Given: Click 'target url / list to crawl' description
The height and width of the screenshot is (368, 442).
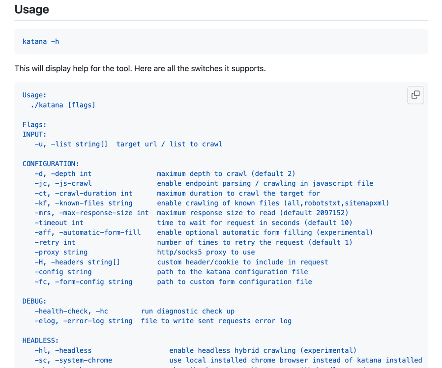Looking at the screenshot, I should (170, 144).
